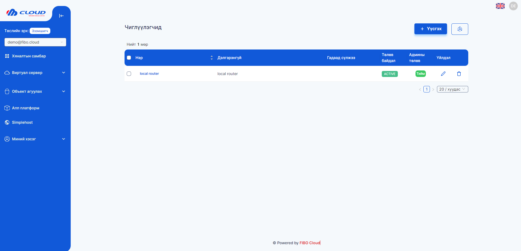Open the 20 / хуудас page size dropdown
The width and height of the screenshot is (521, 251).
pyautogui.click(x=452, y=89)
